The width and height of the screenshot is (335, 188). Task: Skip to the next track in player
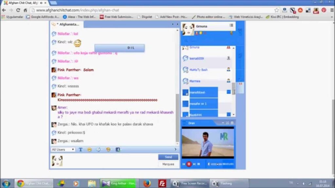point(194,164)
